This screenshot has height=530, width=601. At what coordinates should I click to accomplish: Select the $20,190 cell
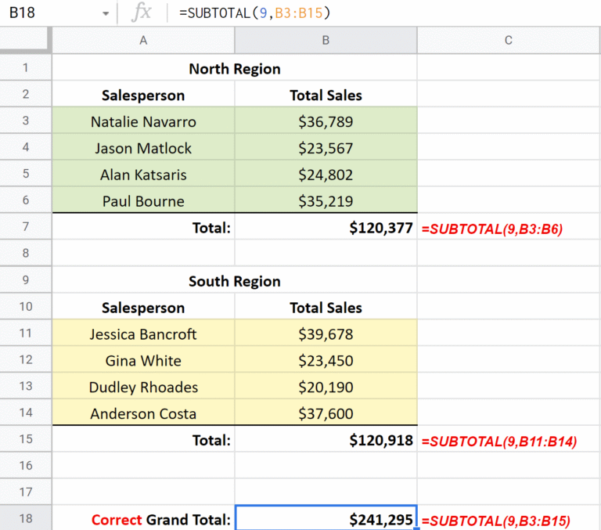pyautogui.click(x=326, y=386)
